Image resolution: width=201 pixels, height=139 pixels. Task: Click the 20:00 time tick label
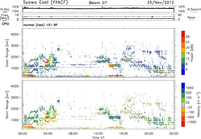click(x=148, y=134)
